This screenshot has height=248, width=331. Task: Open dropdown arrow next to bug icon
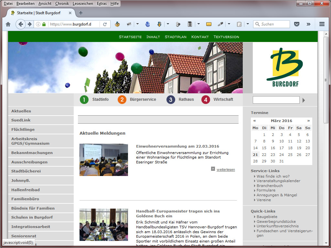[137, 24]
